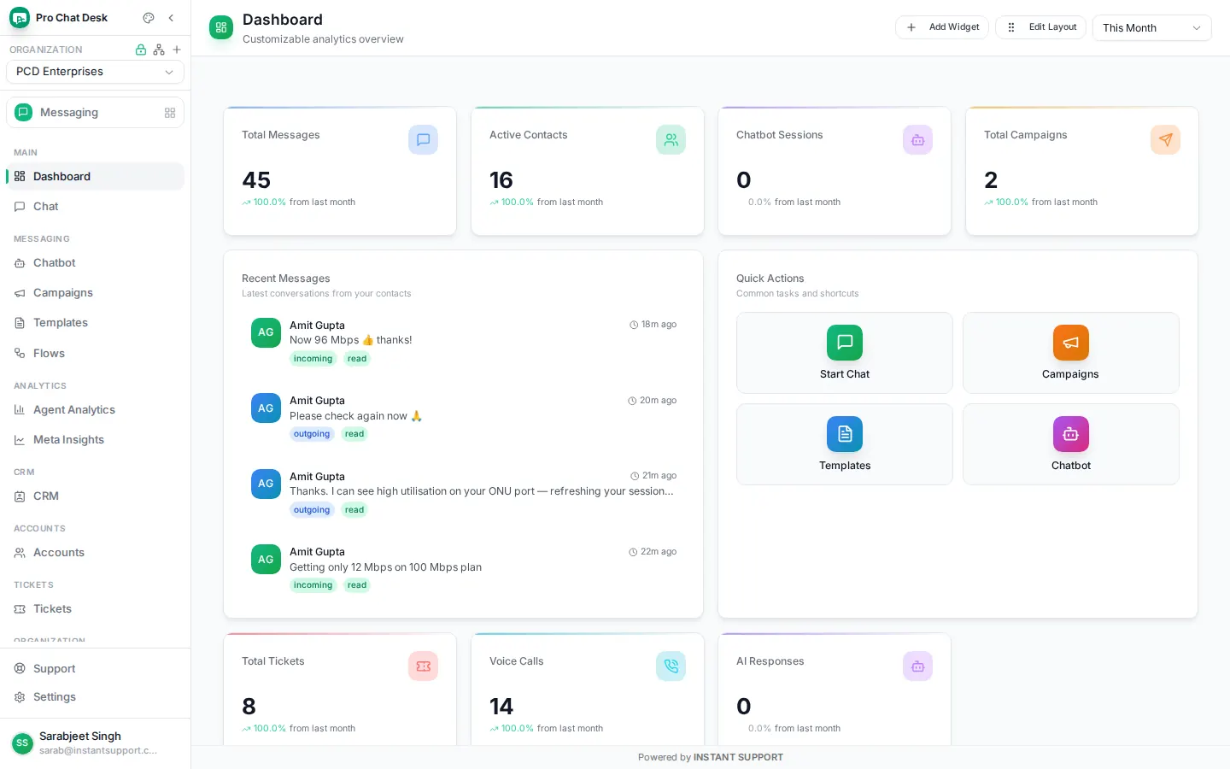Click the grid icon in the Messaging switcher
The height and width of the screenshot is (769, 1230).
[x=170, y=113]
